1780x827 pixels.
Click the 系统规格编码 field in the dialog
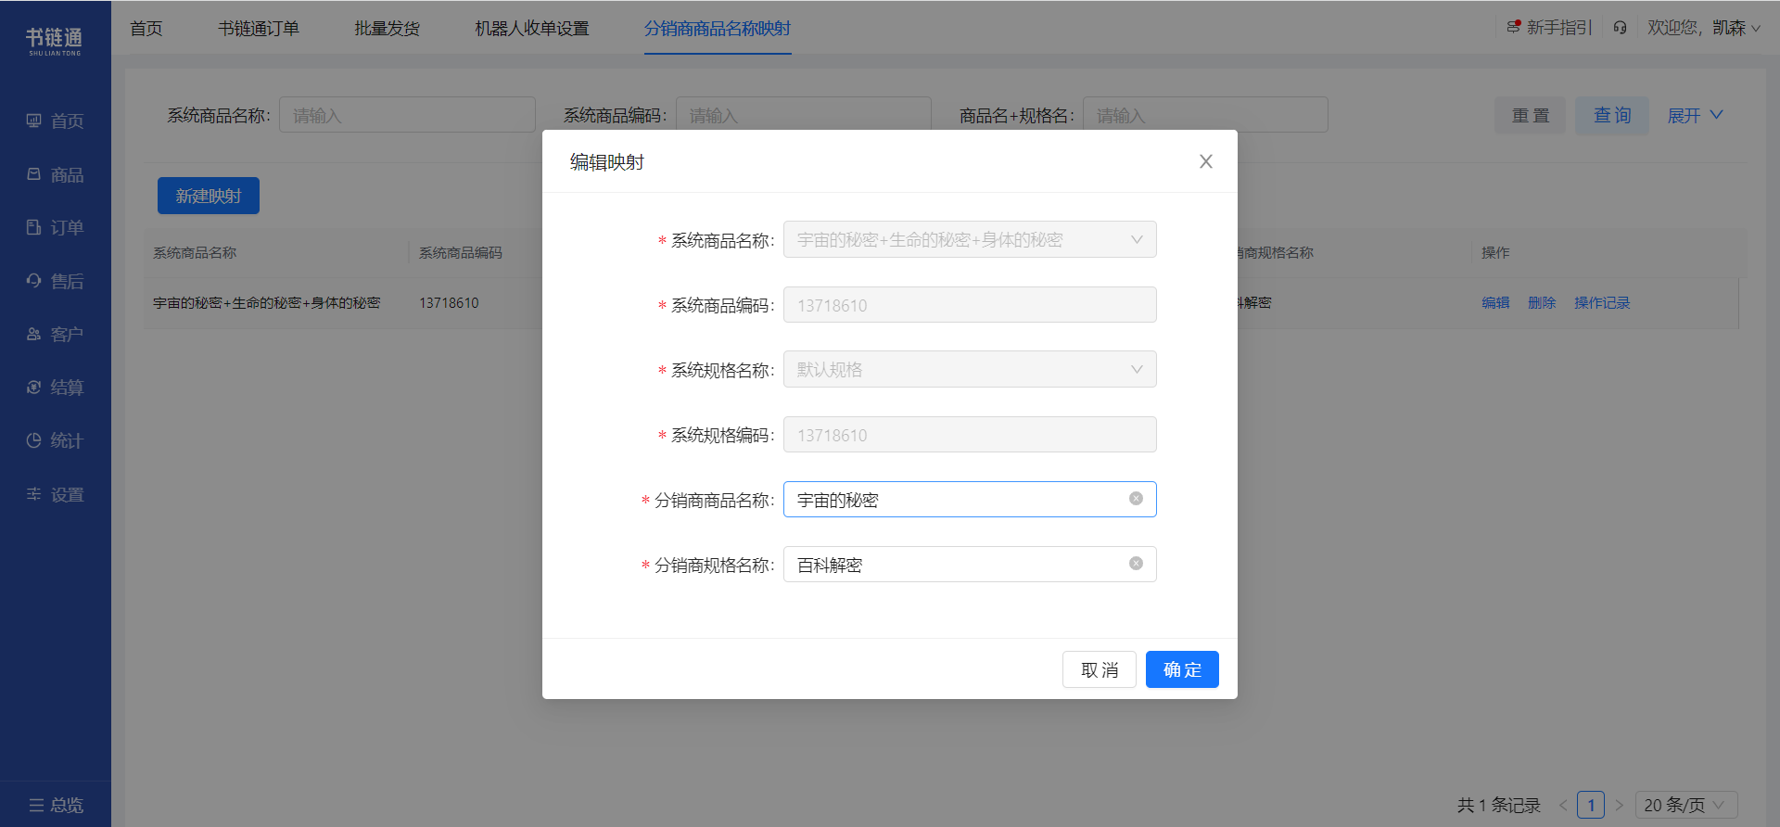(x=970, y=434)
